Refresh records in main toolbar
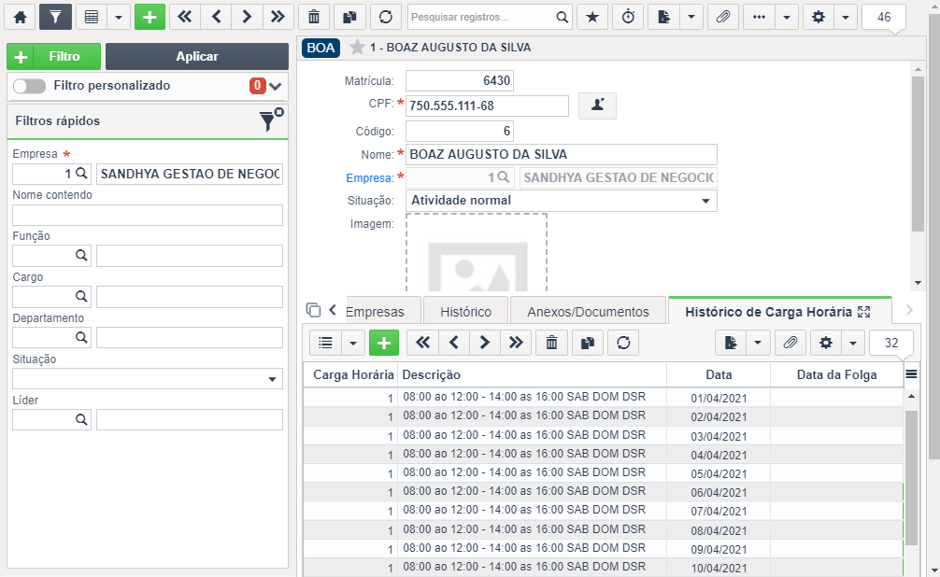940x577 pixels. pyautogui.click(x=386, y=17)
